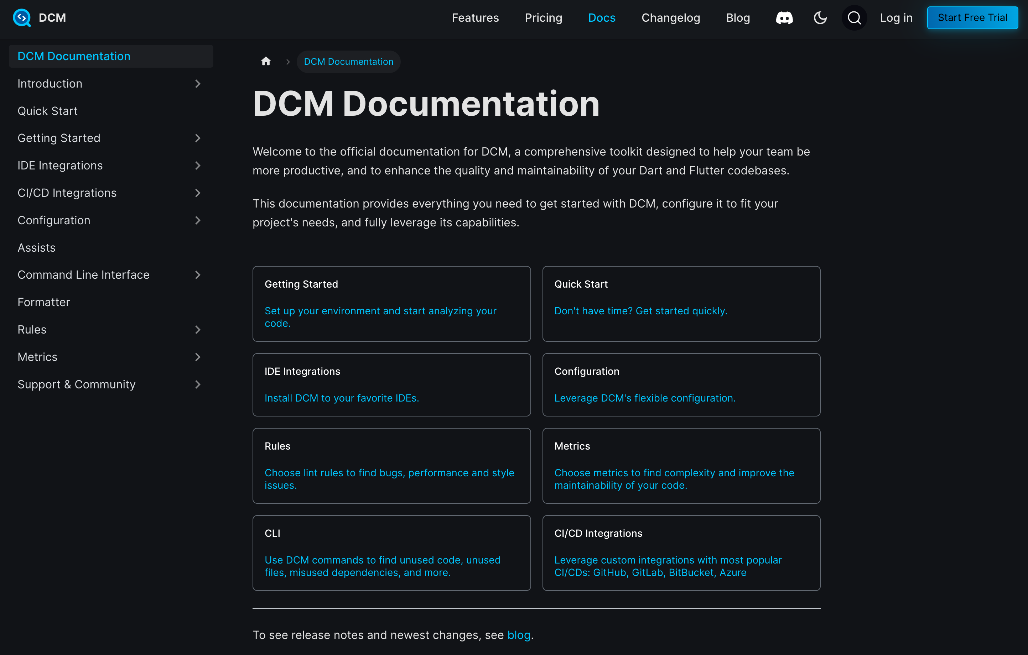The image size is (1028, 655).
Task: Open Features in the top navigation
Action: tap(475, 17)
